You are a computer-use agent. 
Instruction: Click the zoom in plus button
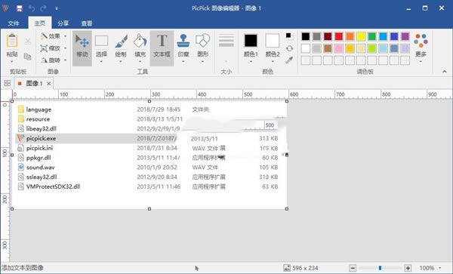click(x=408, y=268)
